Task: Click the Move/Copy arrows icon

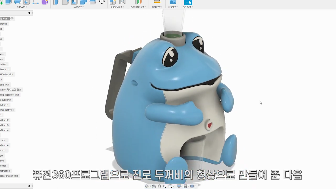Action: 102,2
